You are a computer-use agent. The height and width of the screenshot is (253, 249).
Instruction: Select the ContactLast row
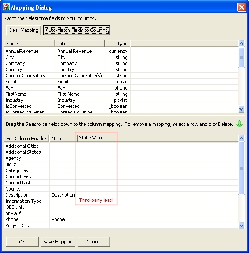121,183
